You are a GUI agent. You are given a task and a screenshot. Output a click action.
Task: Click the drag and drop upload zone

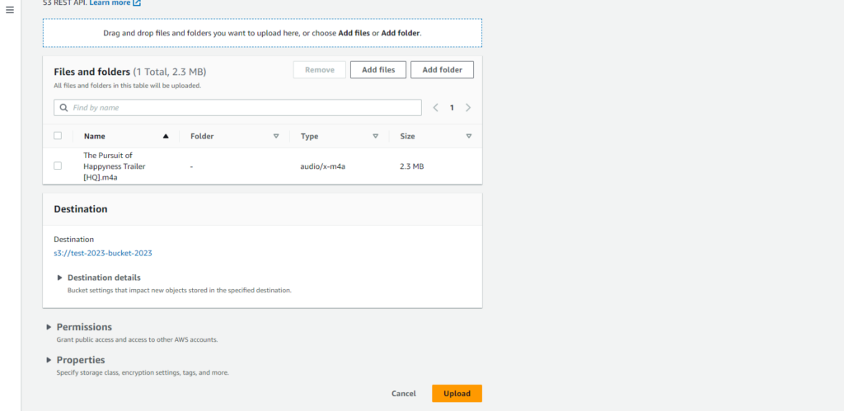point(262,33)
